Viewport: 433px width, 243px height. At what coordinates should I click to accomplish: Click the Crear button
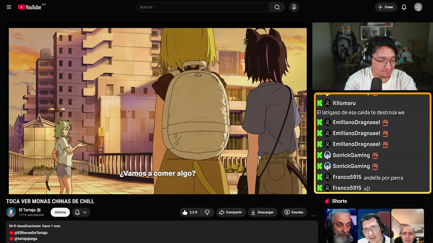[386, 7]
